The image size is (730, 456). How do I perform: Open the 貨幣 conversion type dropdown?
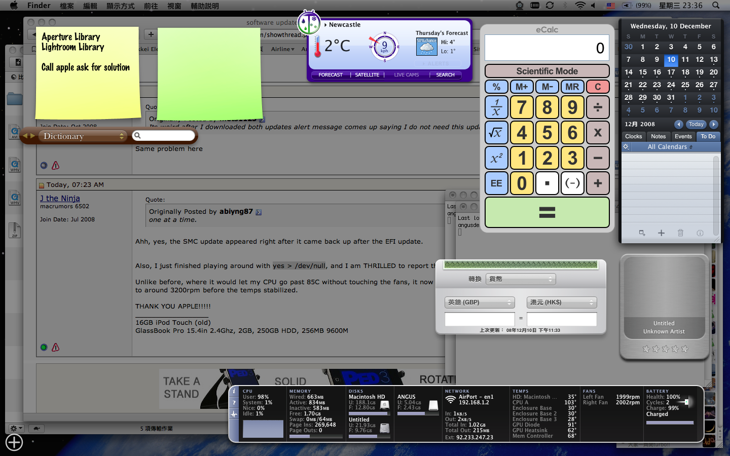point(521,279)
